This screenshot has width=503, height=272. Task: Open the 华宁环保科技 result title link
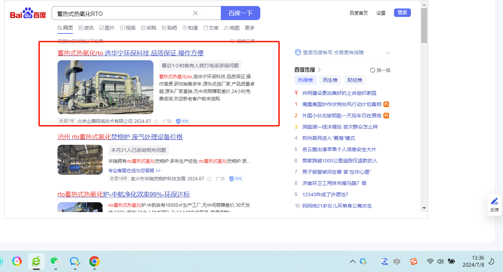[131, 53]
